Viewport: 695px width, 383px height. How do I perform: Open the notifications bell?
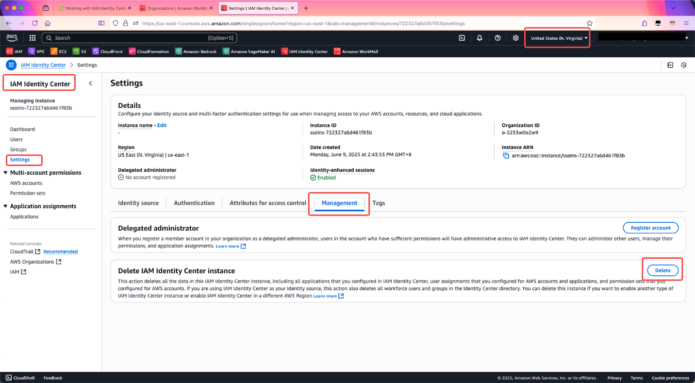coord(480,38)
